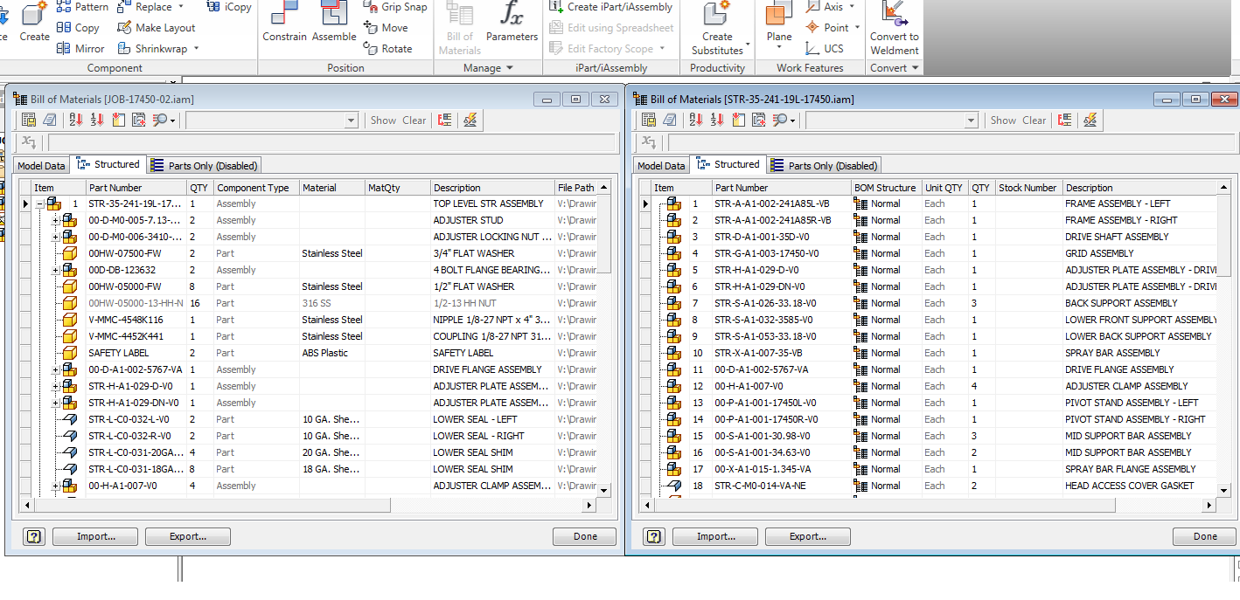Click BOM Structure column header in STR BOM
Viewport: 1240px width, 600px height.
pos(886,188)
